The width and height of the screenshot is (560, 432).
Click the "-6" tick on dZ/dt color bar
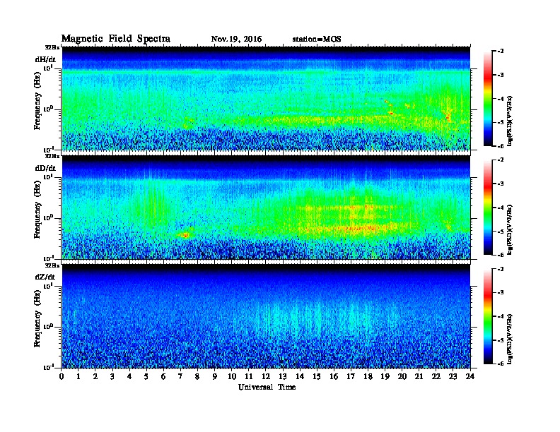click(x=501, y=364)
